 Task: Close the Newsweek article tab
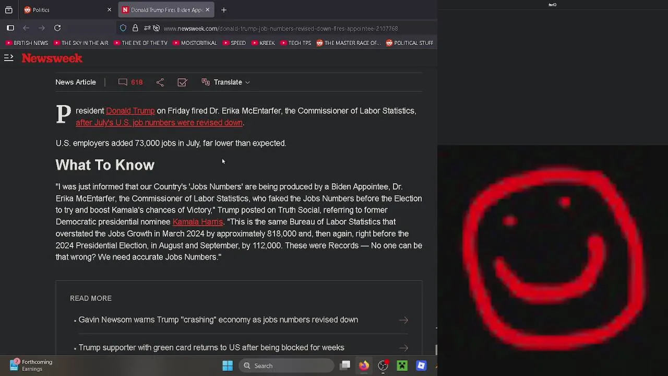[207, 10]
